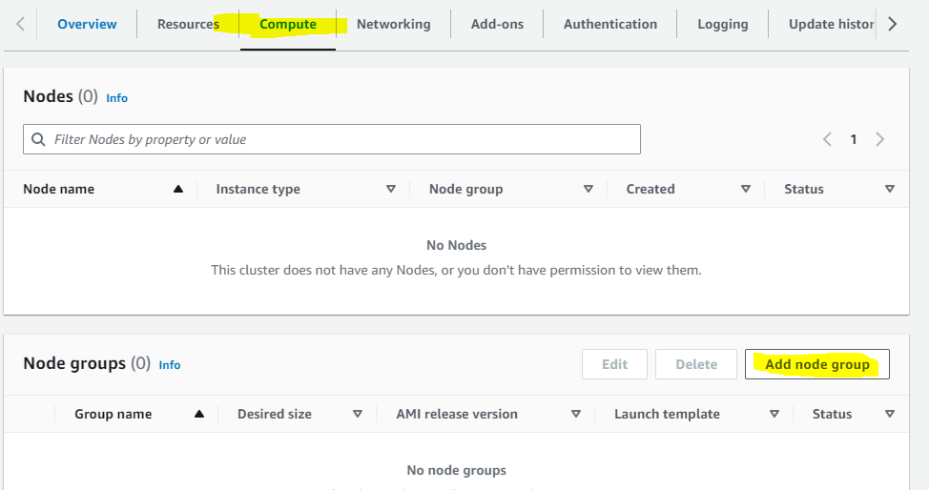
Task: Click the Edit node group button
Action: coord(614,364)
